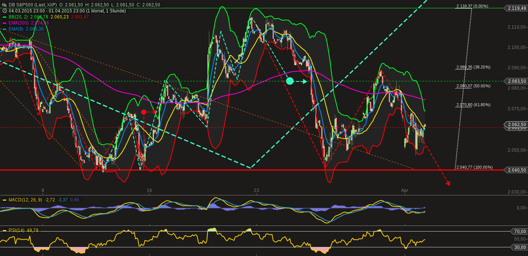Select the blue EMA(9) legend marker
This screenshot has height=256, width=528.
click(5, 29)
